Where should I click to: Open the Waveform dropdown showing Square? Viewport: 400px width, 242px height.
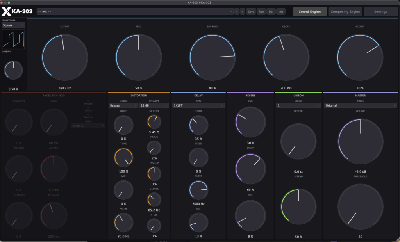point(13,25)
